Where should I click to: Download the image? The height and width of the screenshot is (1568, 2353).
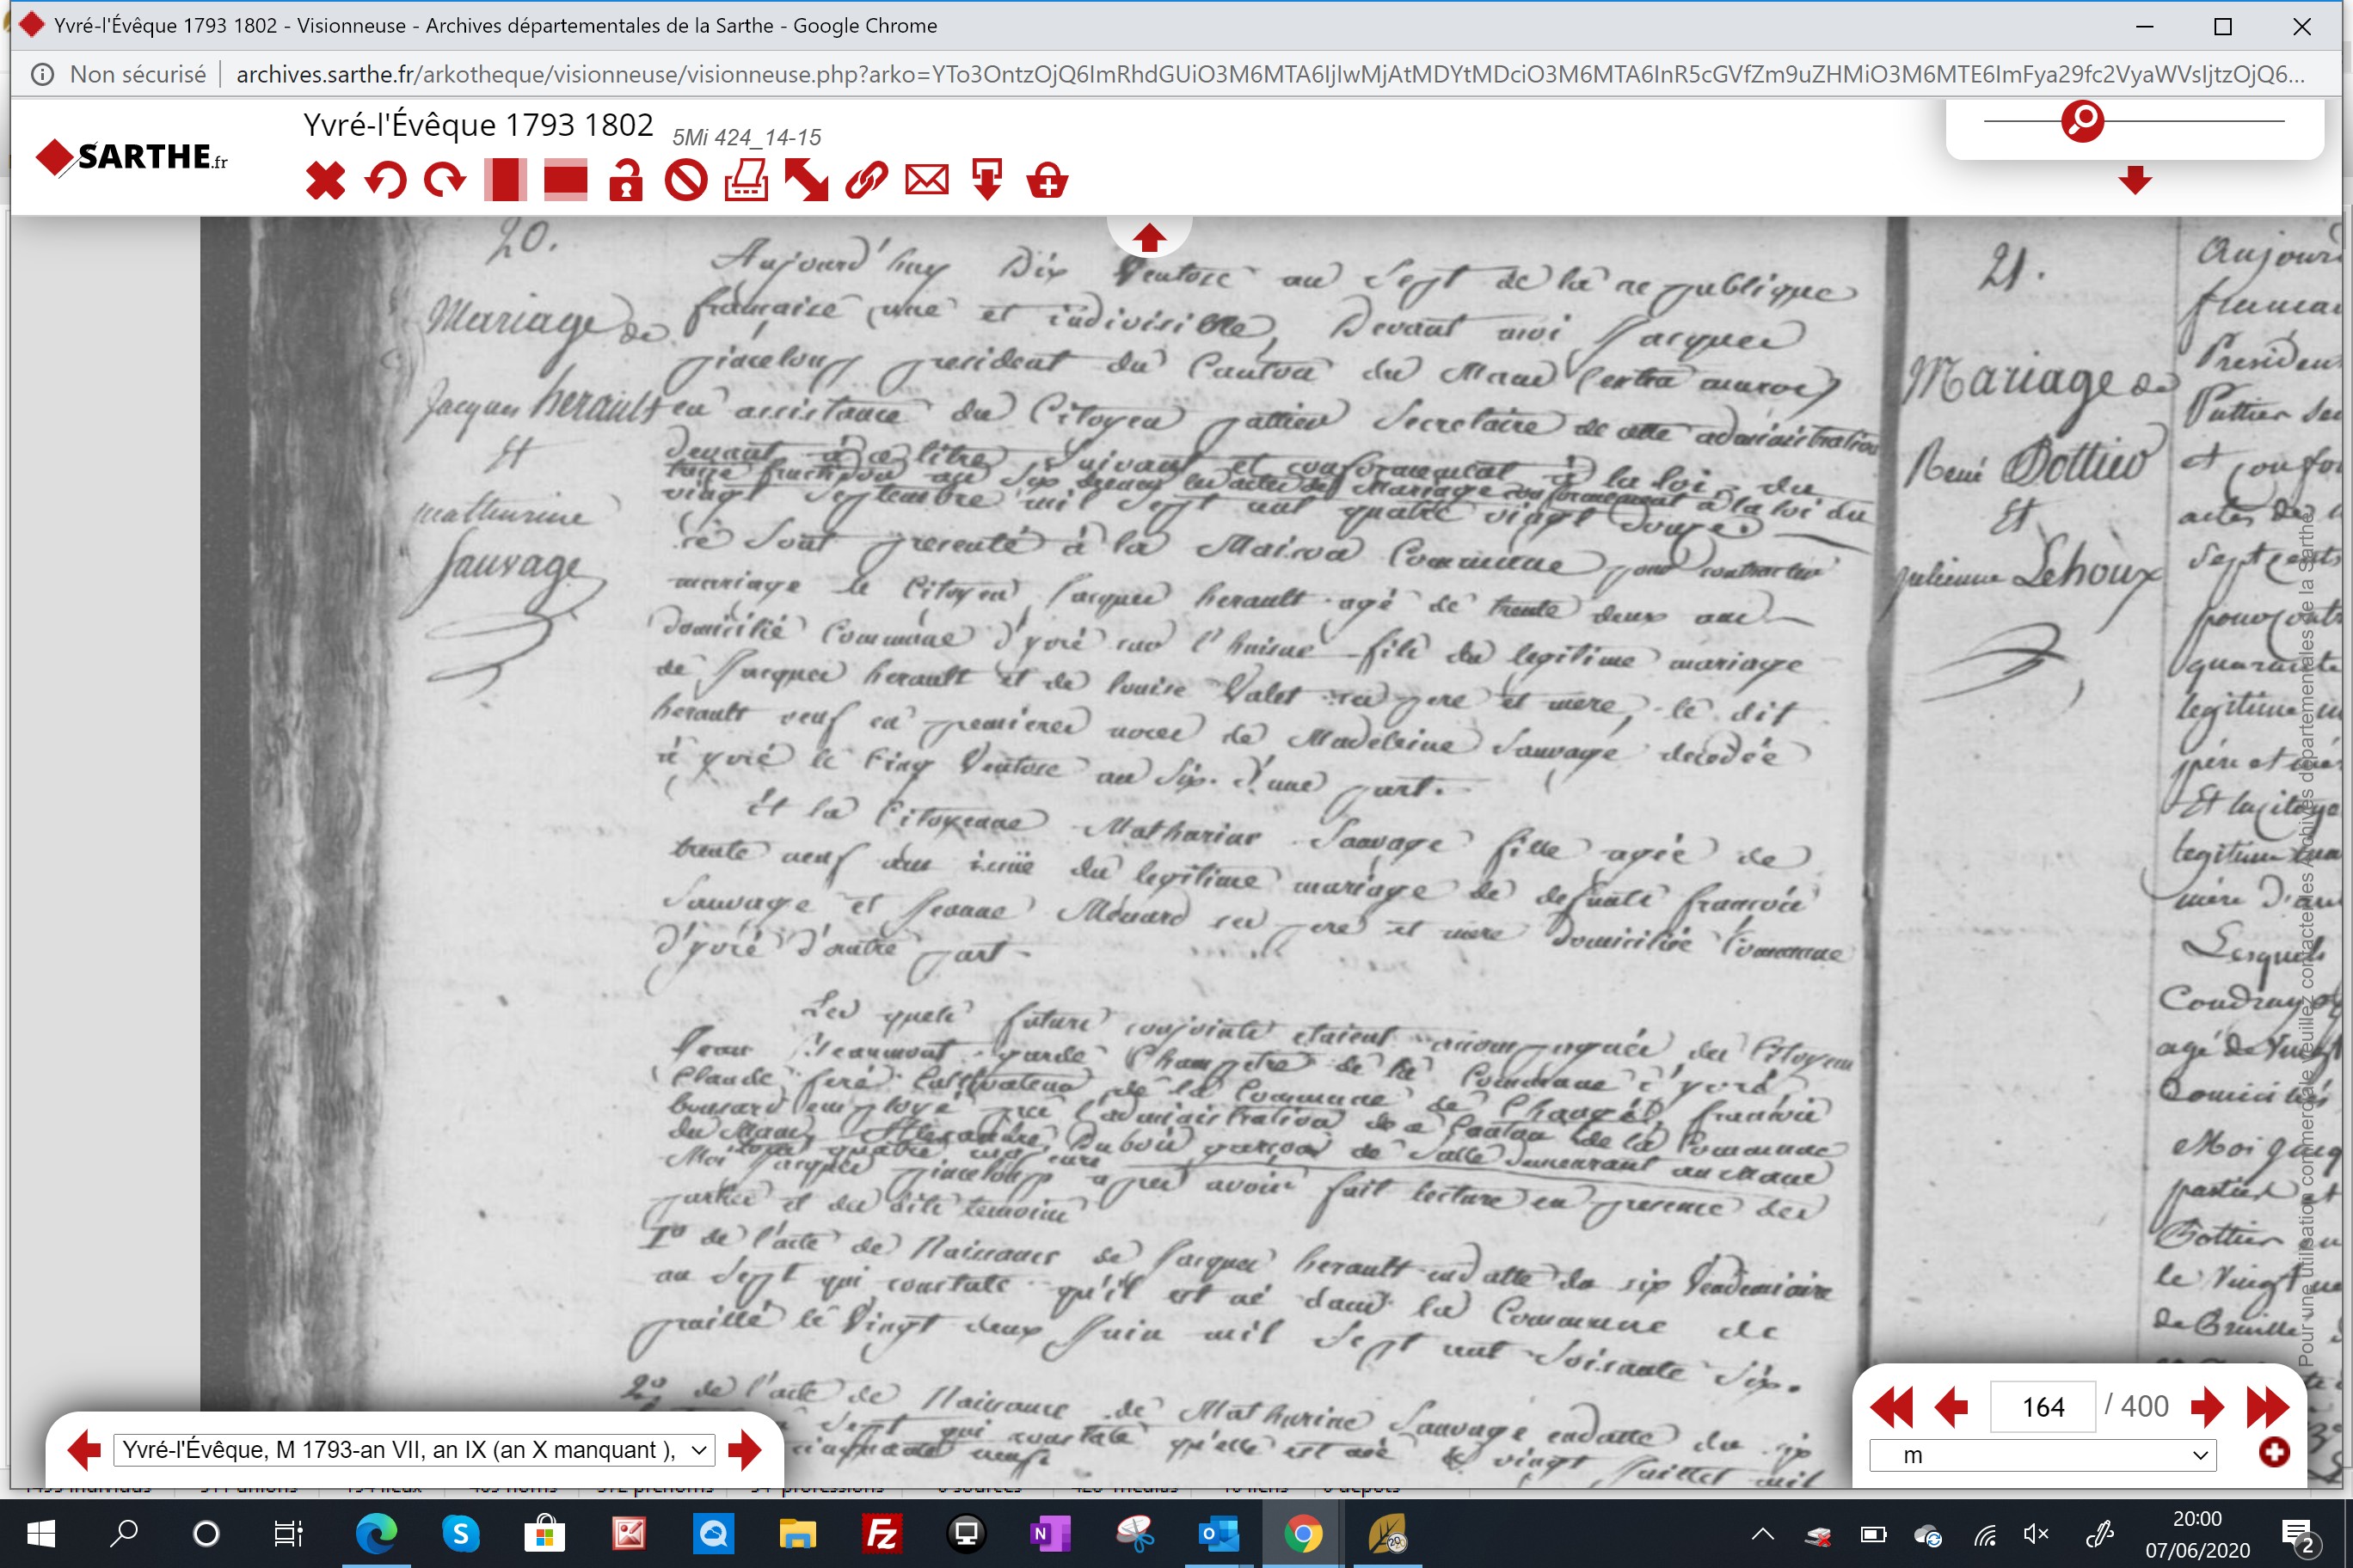[986, 181]
